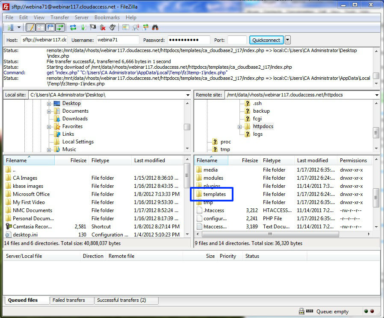Open remote file search with binoculars icon
The height and width of the screenshot is (318, 384).
point(155,27)
